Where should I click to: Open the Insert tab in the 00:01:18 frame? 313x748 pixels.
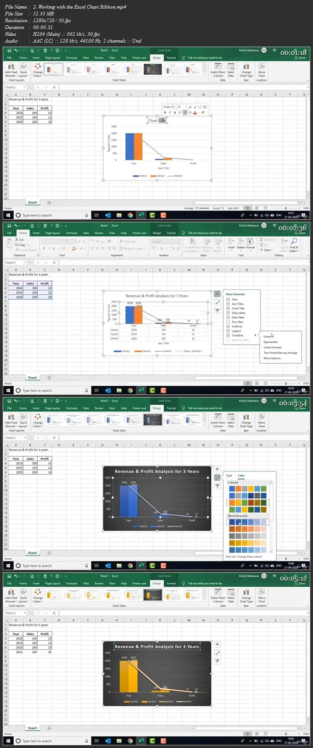click(x=36, y=58)
